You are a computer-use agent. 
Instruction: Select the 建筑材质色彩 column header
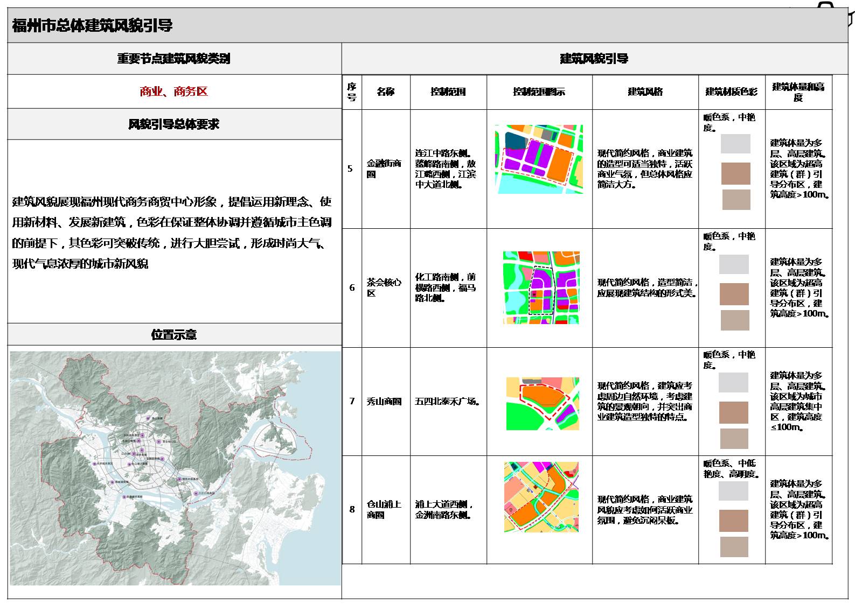point(731,92)
